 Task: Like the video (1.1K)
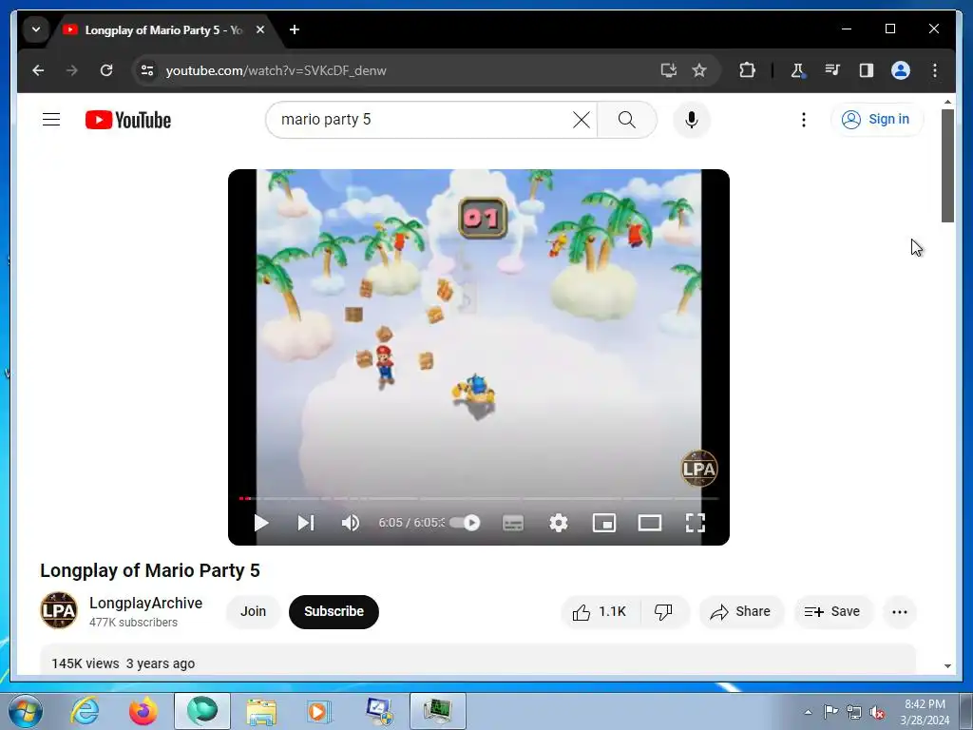click(x=601, y=612)
